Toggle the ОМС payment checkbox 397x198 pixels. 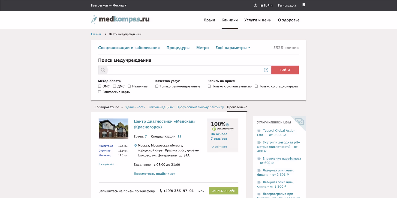[x=100, y=86]
